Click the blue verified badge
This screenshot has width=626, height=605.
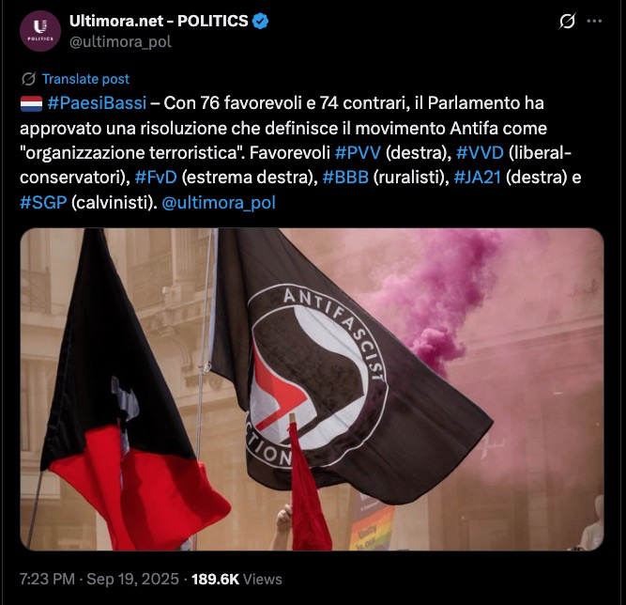pos(261,22)
